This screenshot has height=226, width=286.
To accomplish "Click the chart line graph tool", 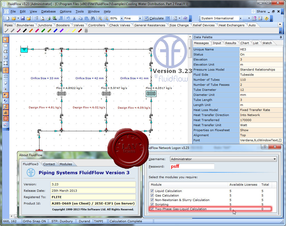I will pyautogui.click(x=6, y=125).
